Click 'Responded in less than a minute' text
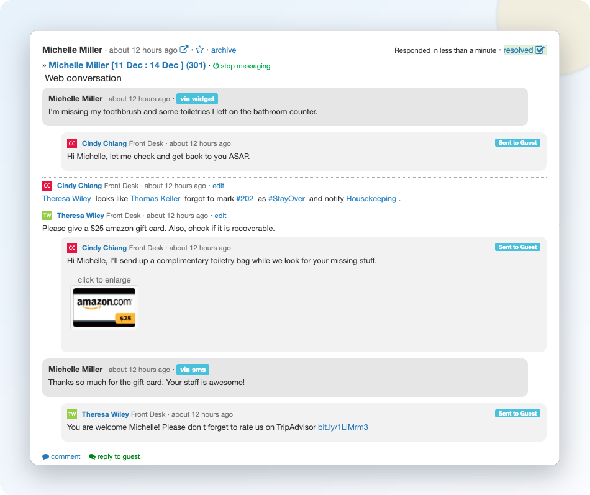Image resolution: width=590 pixels, height=495 pixels. coord(445,50)
